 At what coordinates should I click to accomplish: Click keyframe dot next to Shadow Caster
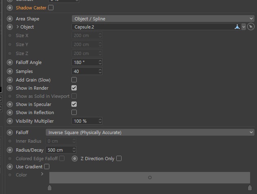click(x=10, y=8)
